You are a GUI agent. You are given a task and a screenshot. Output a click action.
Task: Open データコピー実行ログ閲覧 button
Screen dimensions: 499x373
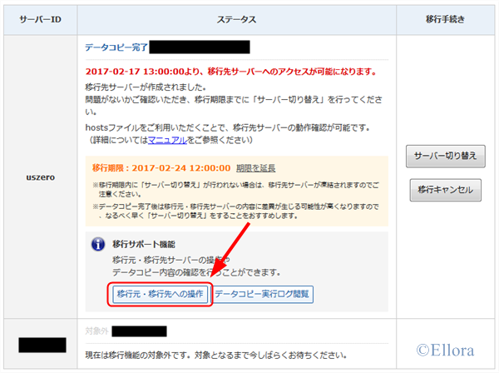(262, 294)
